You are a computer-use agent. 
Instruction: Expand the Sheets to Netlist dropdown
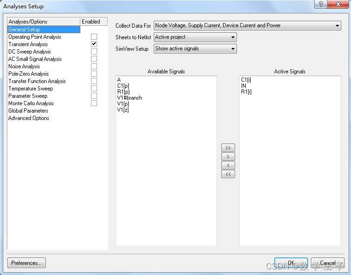(195, 37)
